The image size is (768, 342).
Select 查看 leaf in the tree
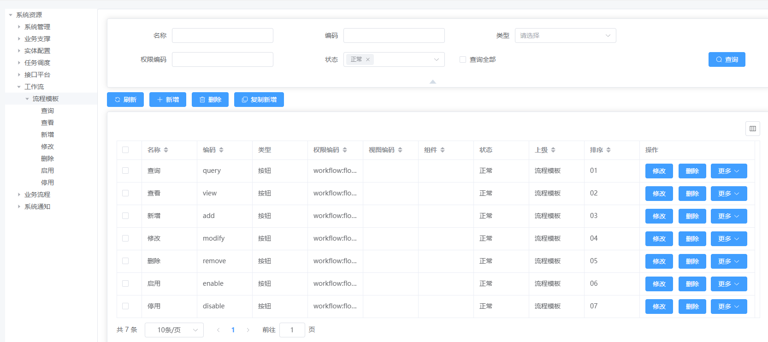(x=47, y=123)
